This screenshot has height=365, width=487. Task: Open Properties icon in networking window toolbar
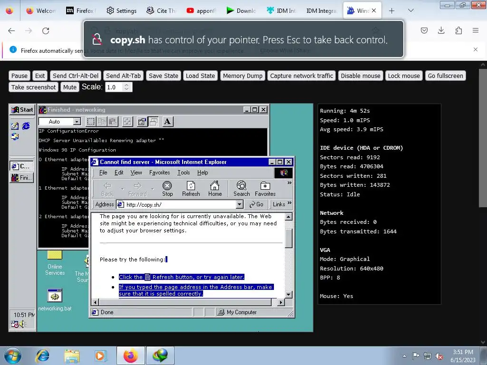(142, 121)
